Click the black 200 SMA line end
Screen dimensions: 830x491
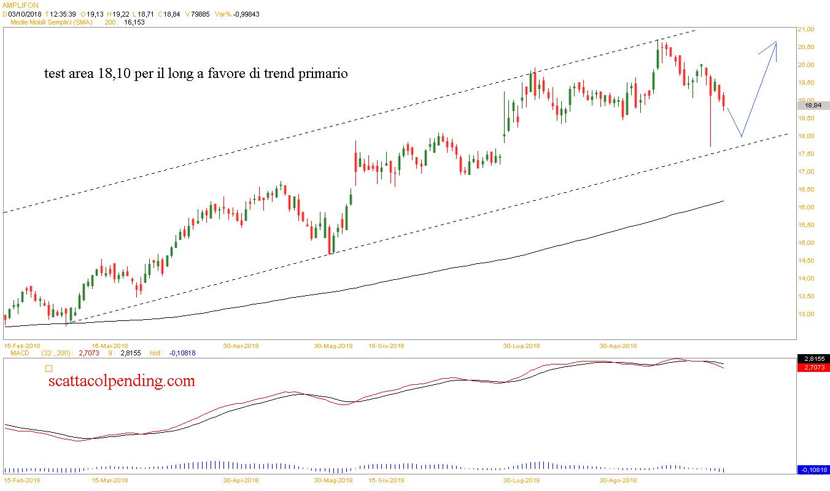coord(723,201)
